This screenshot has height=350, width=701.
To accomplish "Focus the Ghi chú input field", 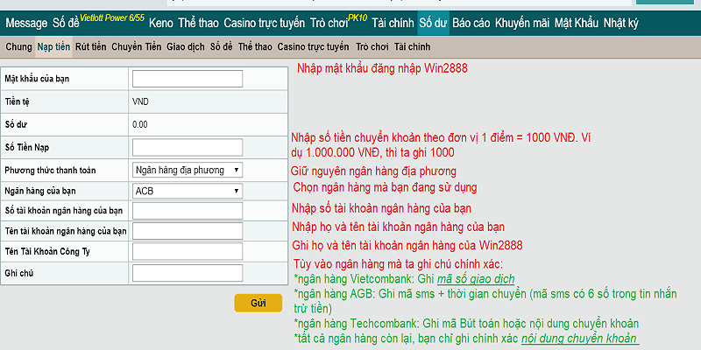I will point(188,273).
